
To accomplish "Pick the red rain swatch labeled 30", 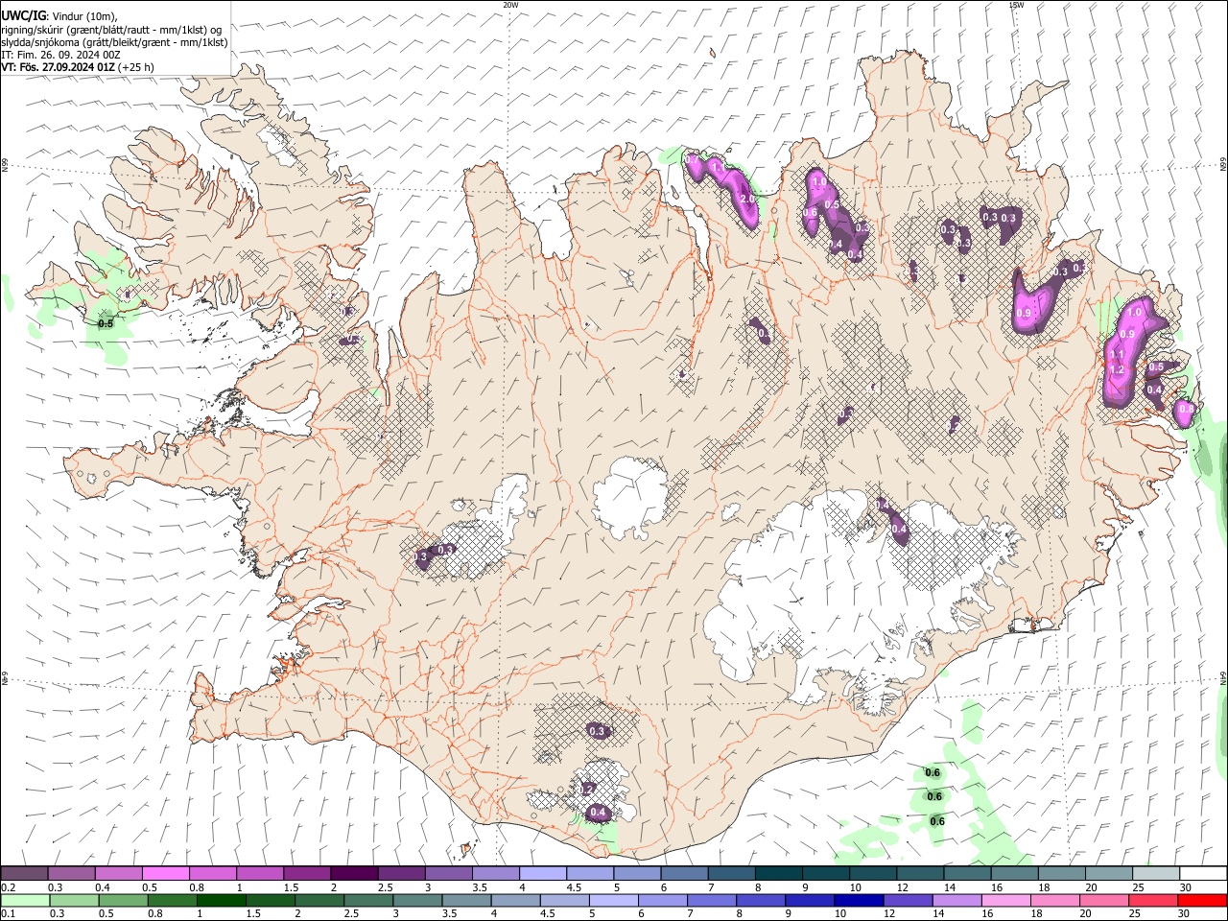I will point(1203,900).
